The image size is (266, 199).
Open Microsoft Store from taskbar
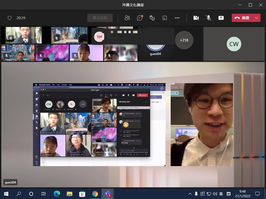(82, 194)
